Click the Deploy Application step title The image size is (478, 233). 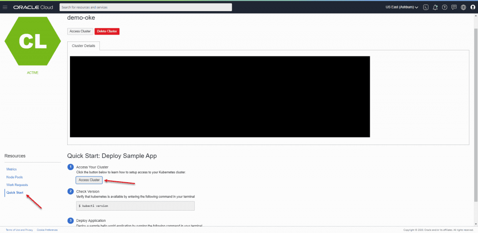tap(91, 220)
